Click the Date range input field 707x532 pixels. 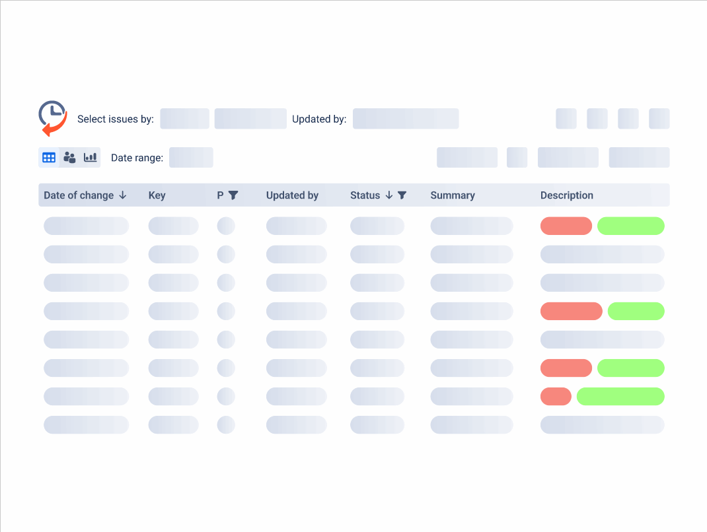(191, 157)
